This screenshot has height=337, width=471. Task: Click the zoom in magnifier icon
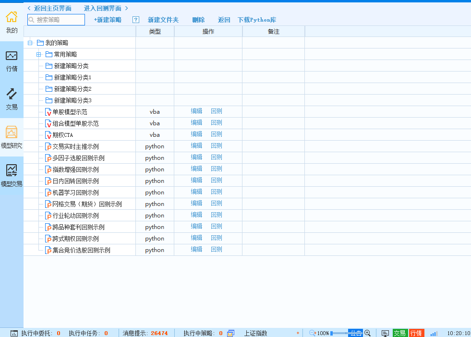click(367, 333)
